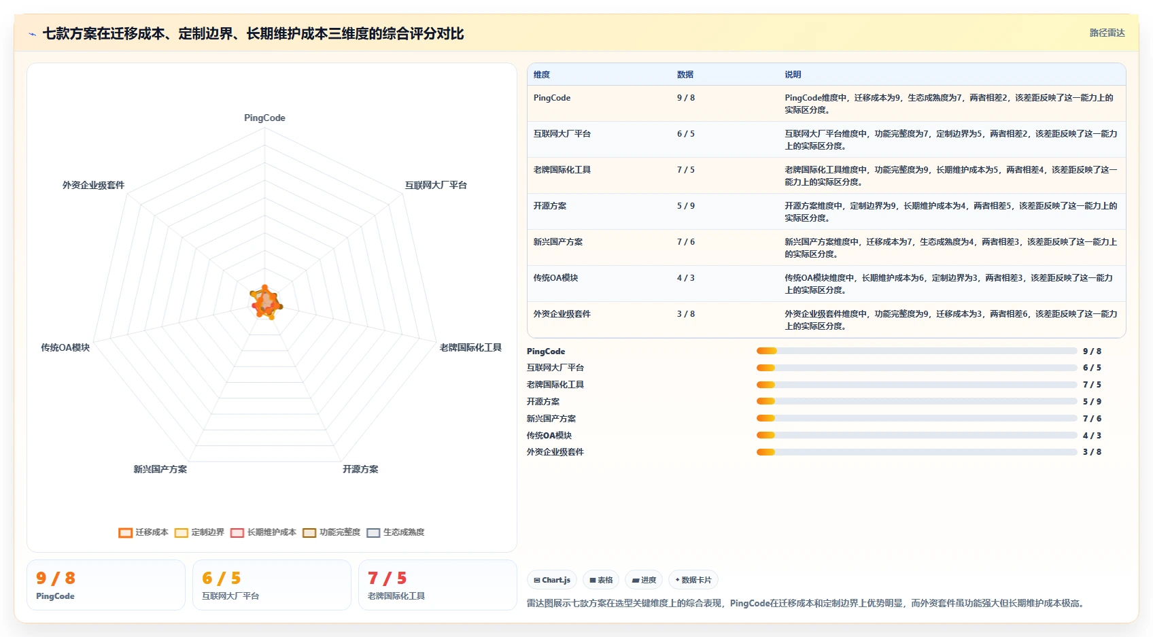The height and width of the screenshot is (637, 1153).
Task: Click PingCode in the table's 维度 column
Action: [x=552, y=98]
